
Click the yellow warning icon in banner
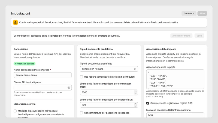[16, 22]
